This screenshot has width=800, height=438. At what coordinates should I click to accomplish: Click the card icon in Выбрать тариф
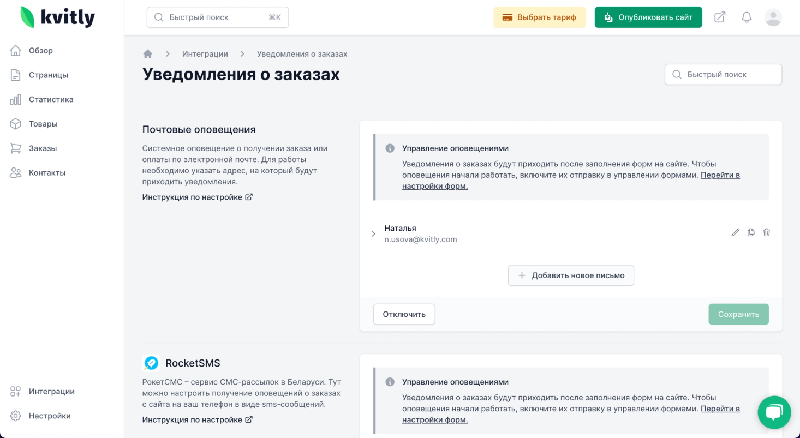[508, 17]
